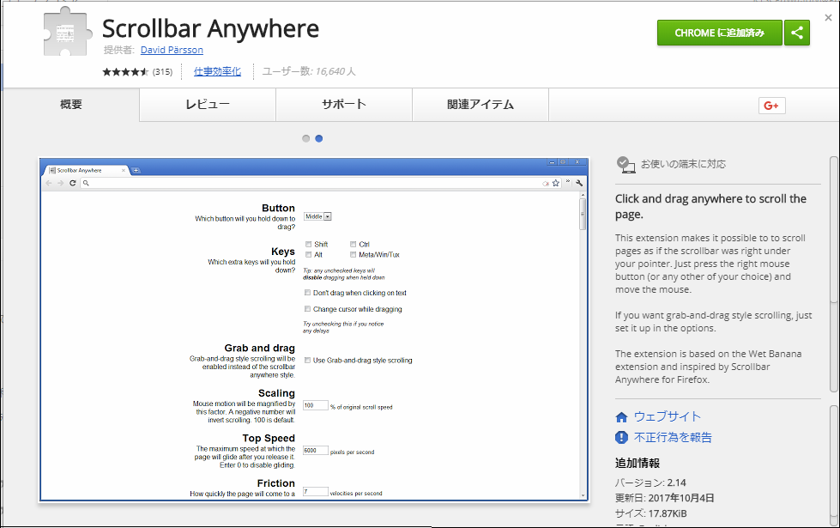The height and width of the screenshot is (528, 840).
Task: Click the forward arrow in the preview browser
Action: [61, 183]
